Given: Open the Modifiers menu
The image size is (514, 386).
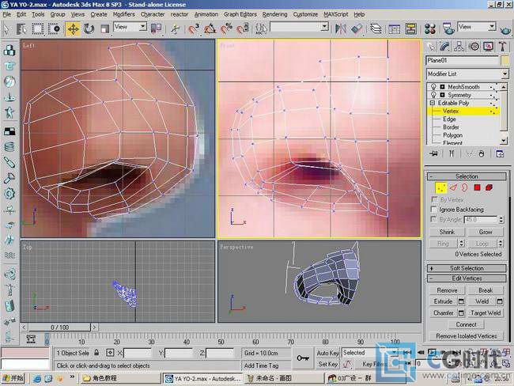Looking at the screenshot, I should (123, 14).
